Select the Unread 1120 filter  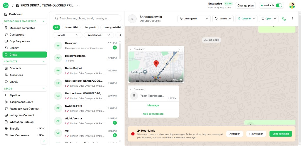pos(71,27)
